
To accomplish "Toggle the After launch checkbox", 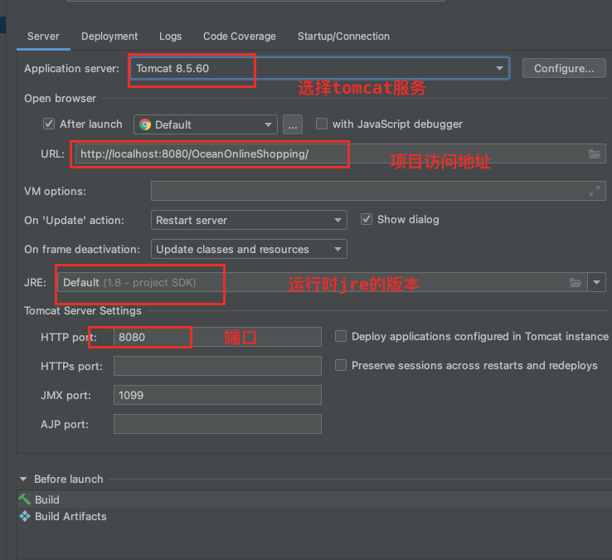I will [x=49, y=124].
